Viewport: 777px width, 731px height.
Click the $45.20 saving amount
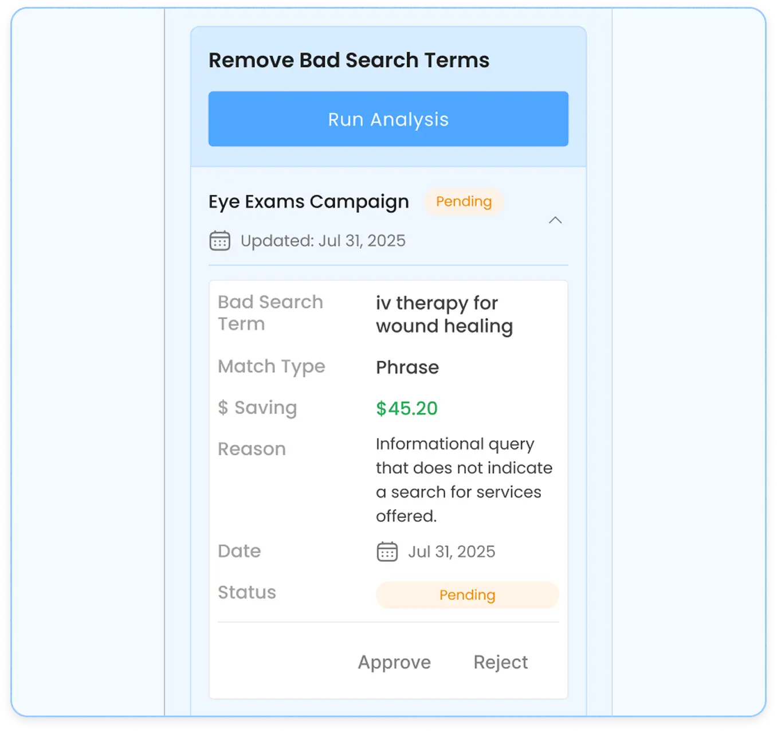coord(406,408)
